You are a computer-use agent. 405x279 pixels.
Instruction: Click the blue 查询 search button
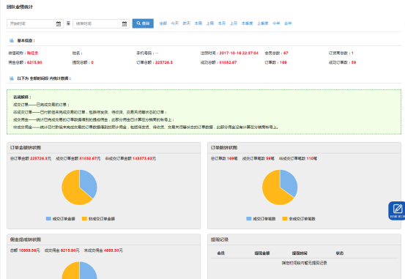[143, 23]
